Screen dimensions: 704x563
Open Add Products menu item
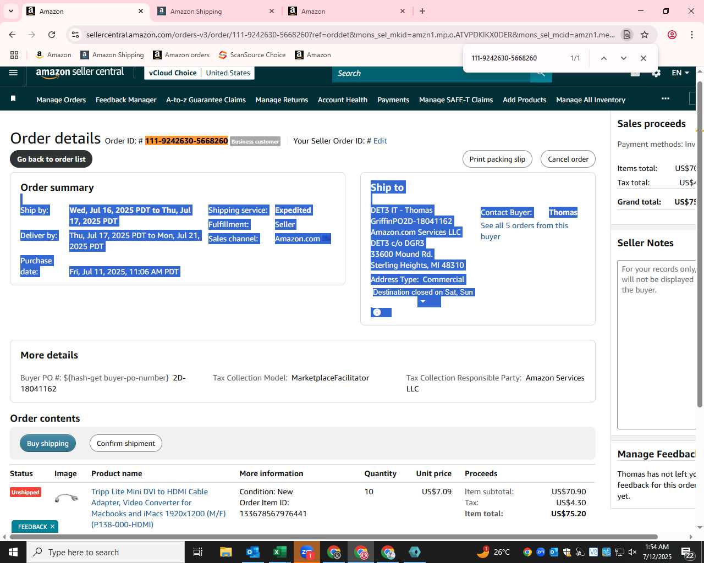click(x=524, y=100)
